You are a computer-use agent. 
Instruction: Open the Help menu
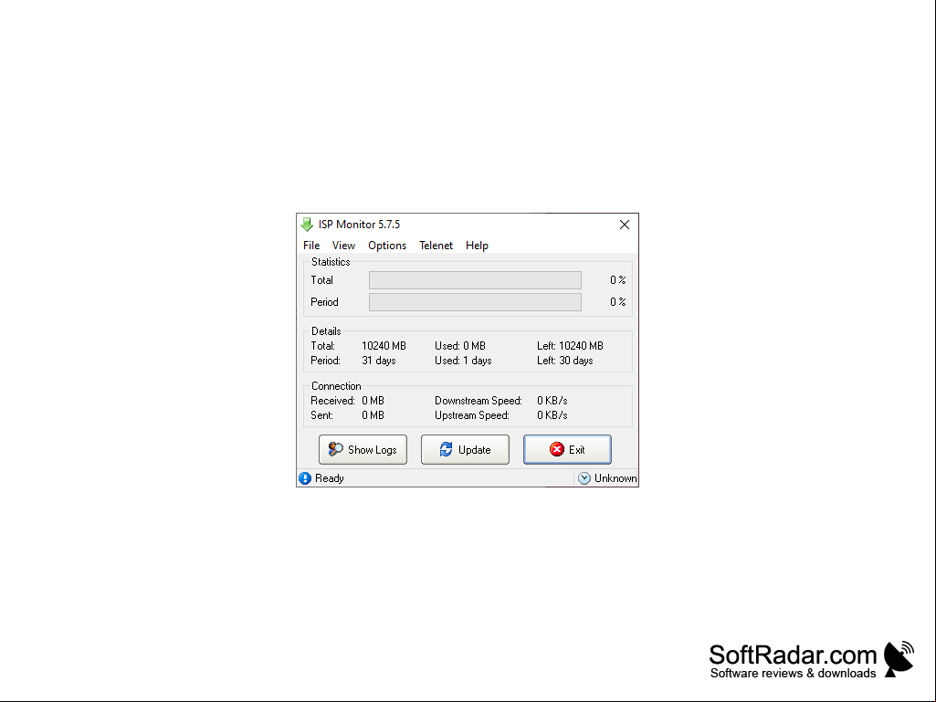coord(477,246)
